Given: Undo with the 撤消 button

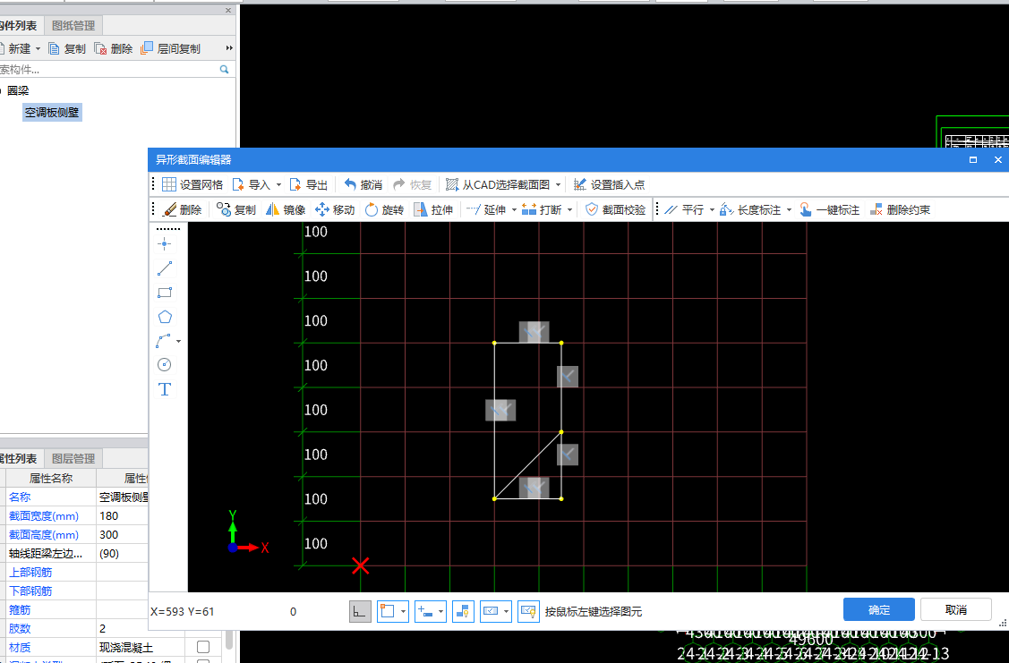Looking at the screenshot, I should click(x=363, y=184).
